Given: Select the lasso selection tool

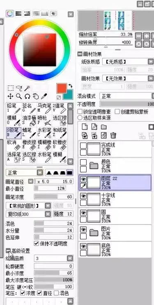Looking at the screenshot, I should (x=19, y=88).
